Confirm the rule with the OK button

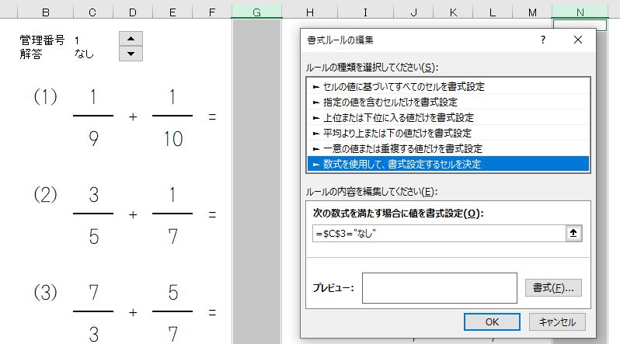tap(492, 321)
